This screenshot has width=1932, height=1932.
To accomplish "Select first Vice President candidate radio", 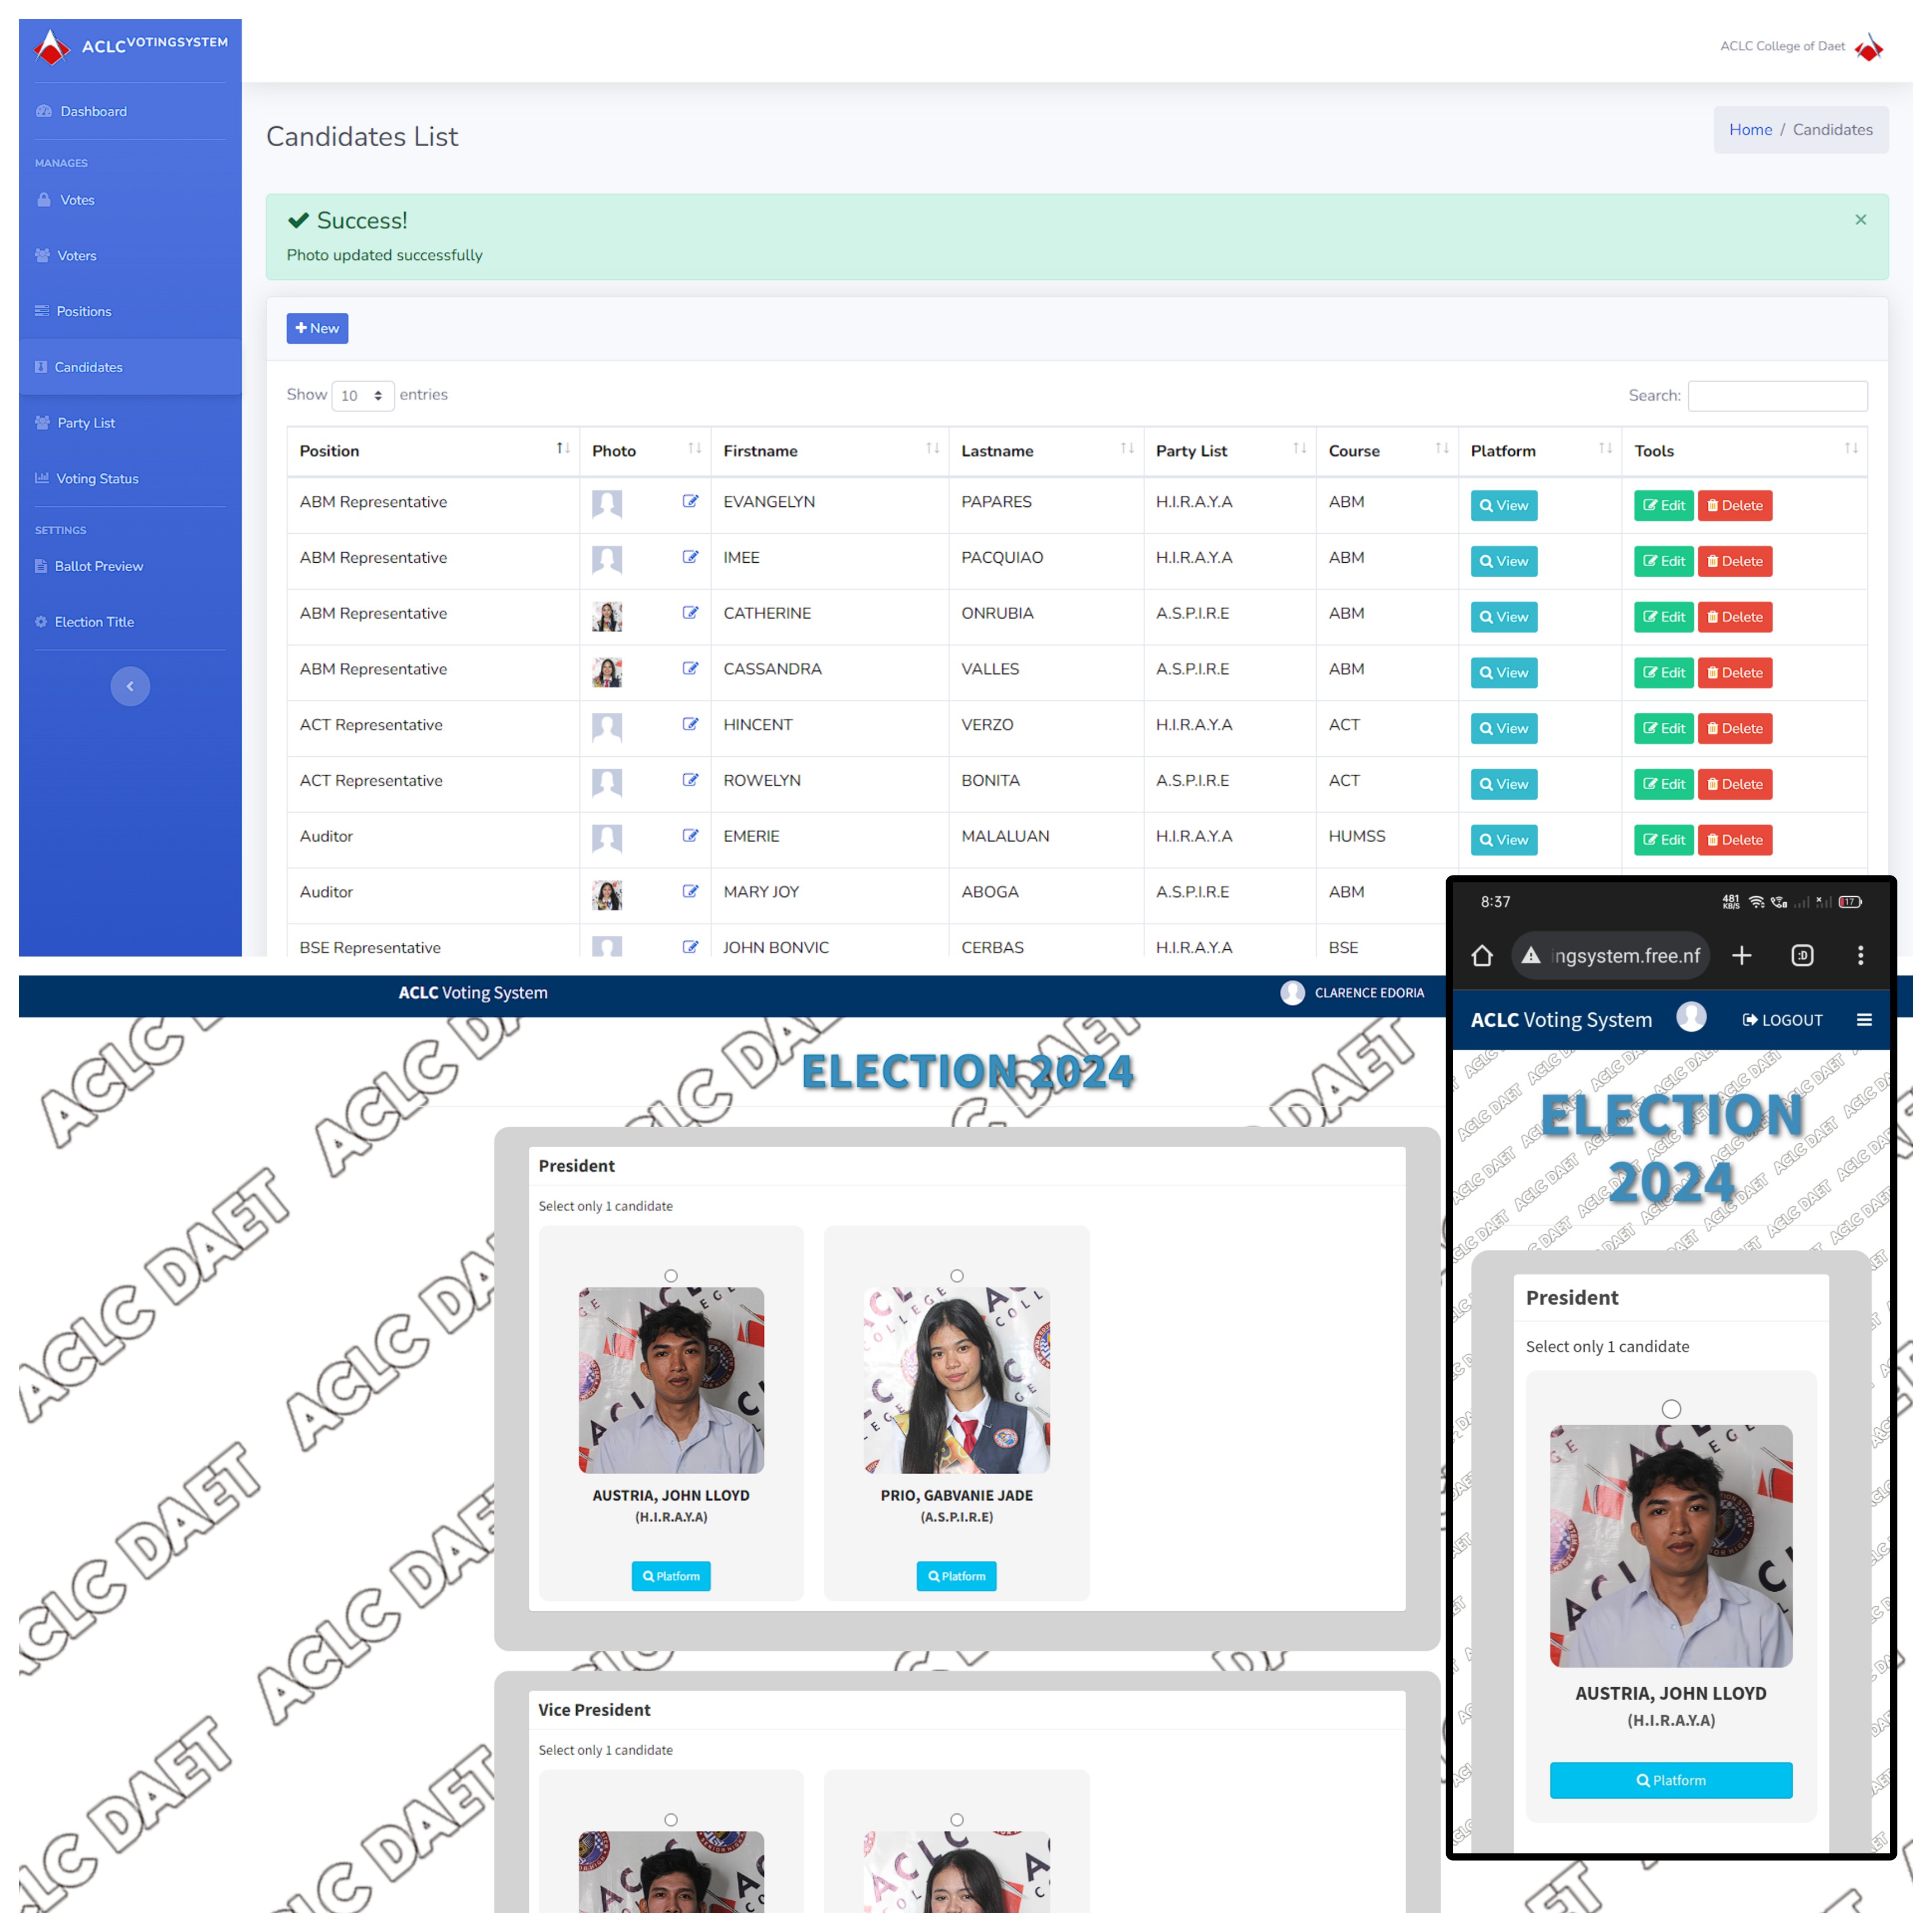I will pos(671,1820).
